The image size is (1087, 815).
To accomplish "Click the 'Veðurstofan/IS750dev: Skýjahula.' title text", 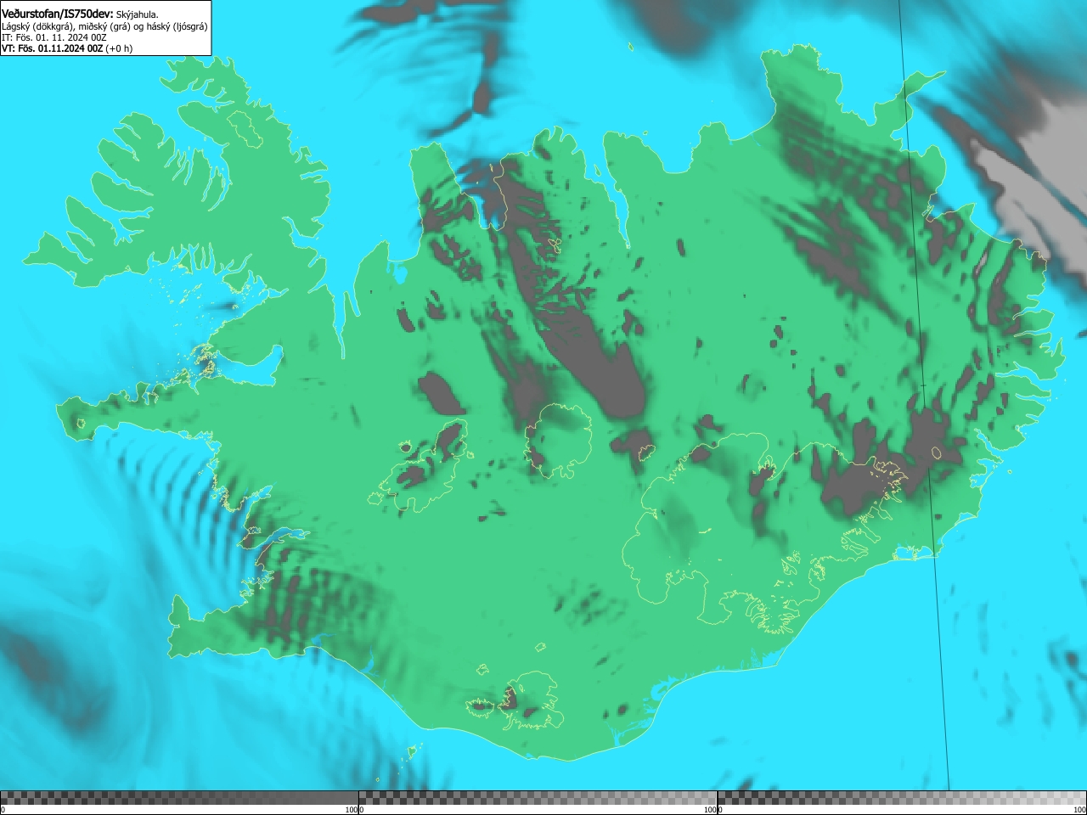I will (x=80, y=14).
